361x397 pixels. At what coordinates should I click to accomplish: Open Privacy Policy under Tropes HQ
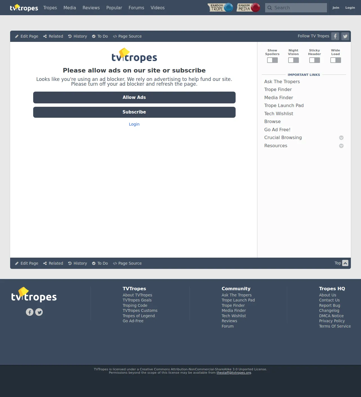pos(332,321)
